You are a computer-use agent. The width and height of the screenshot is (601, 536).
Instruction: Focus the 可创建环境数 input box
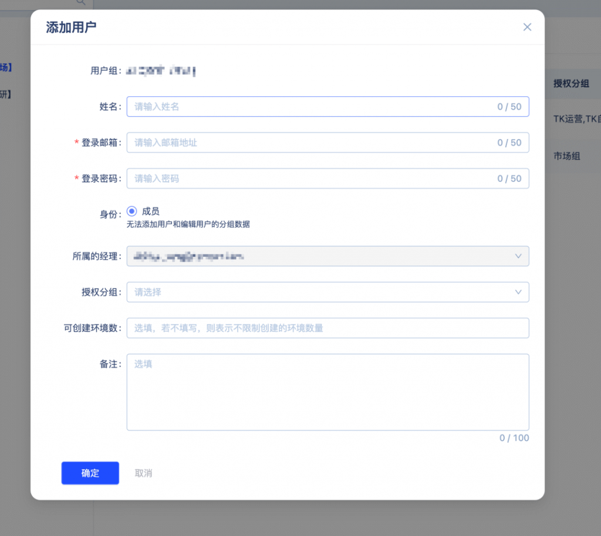pos(327,328)
